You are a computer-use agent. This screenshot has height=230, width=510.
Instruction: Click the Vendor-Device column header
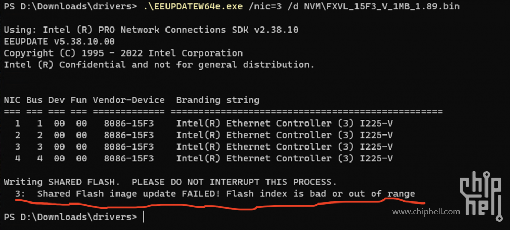pos(129,100)
